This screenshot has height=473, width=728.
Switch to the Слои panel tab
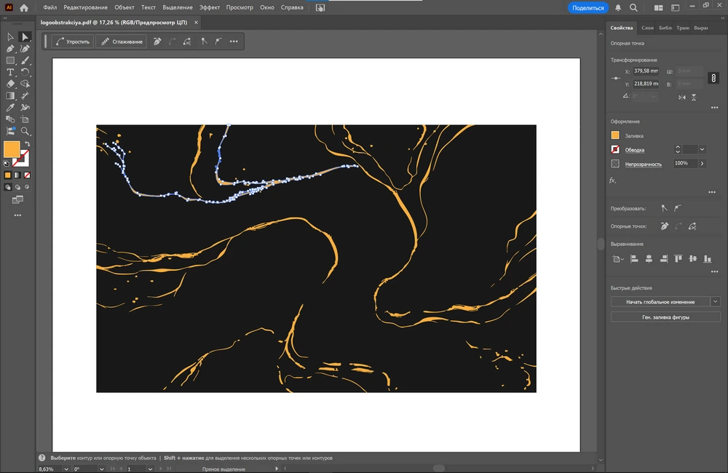[647, 28]
